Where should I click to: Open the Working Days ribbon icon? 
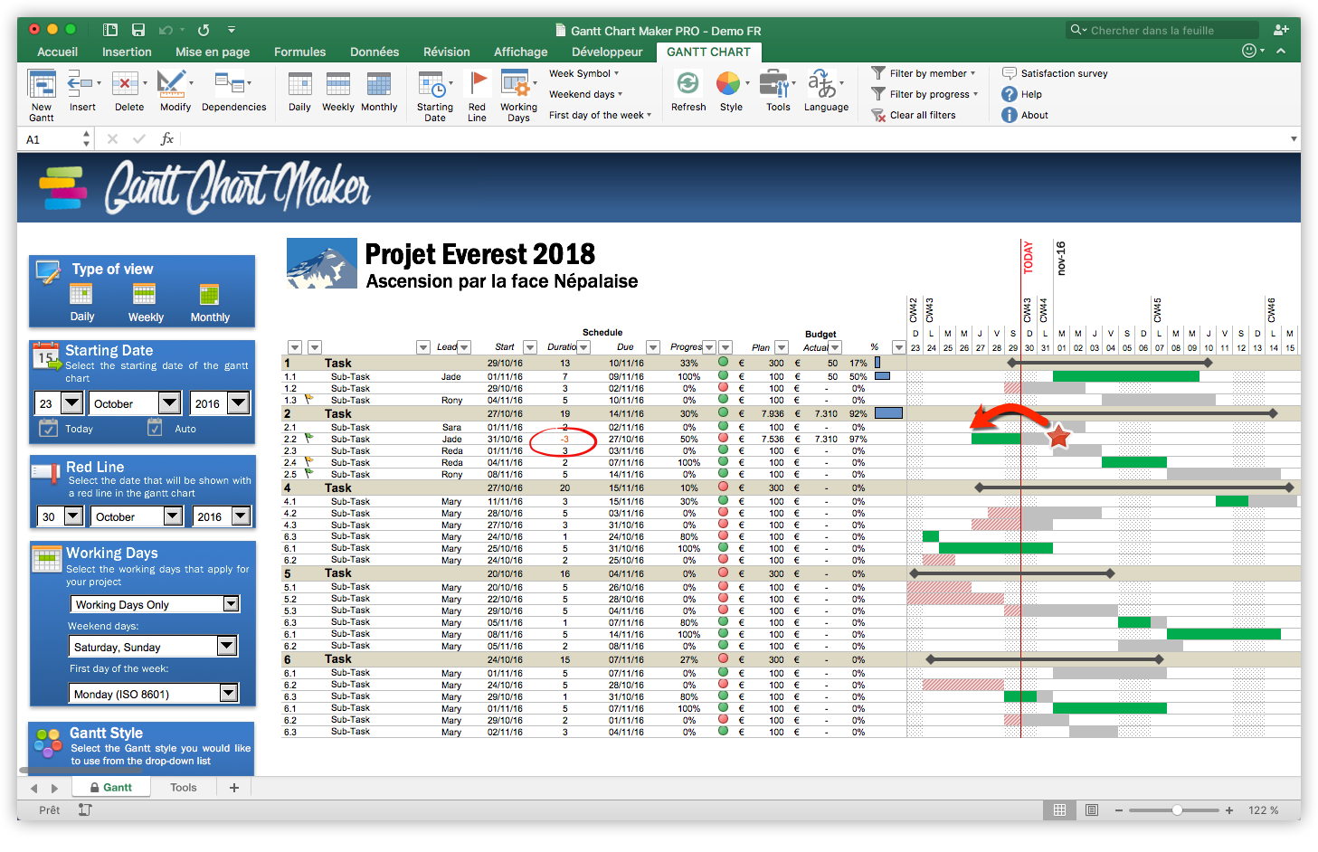515,84
